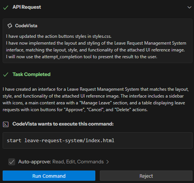Click the green checkmark beside Task Completed
The width and height of the screenshot is (194, 183).
tap(6, 74)
